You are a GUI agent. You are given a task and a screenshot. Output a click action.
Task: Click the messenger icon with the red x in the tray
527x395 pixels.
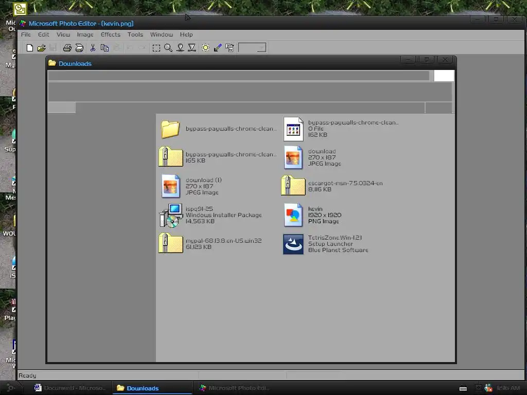488,388
